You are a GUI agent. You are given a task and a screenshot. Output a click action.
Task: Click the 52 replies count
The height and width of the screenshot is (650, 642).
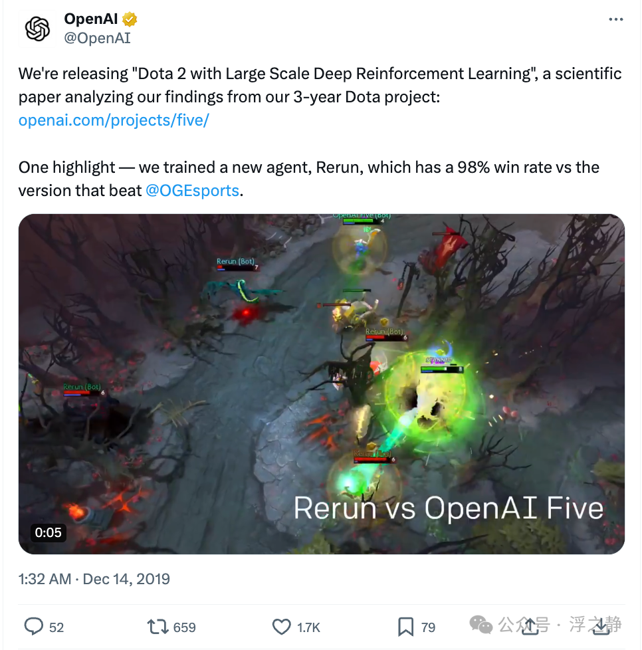pos(56,627)
